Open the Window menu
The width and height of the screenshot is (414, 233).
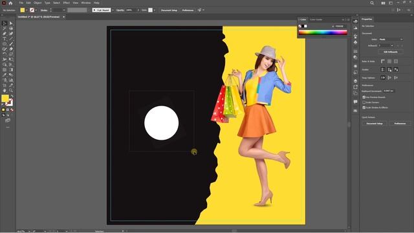click(x=86, y=3)
